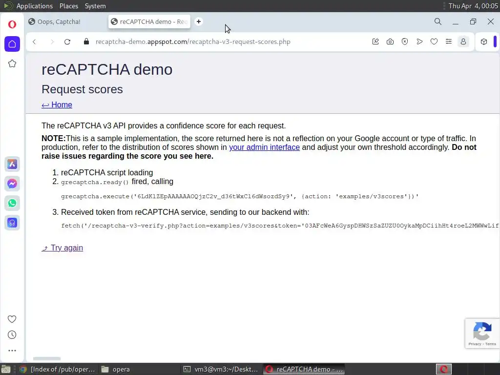Click the padlock site info icon
500x375 pixels.
(x=86, y=42)
